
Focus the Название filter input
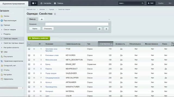(77, 24)
